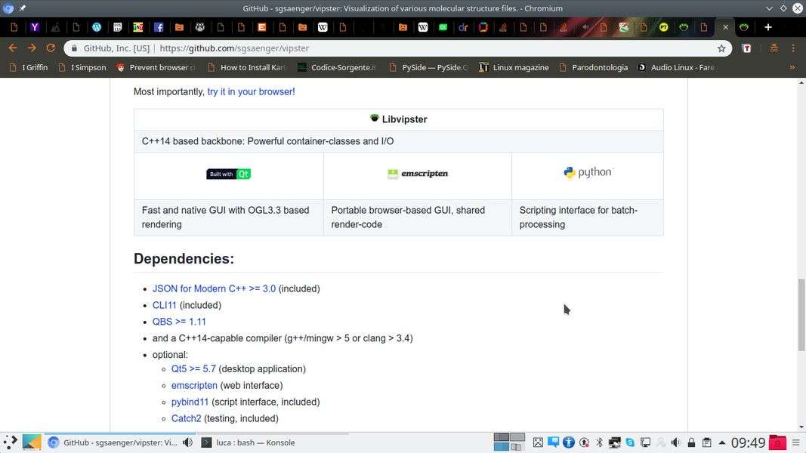Viewport: 806px width, 453px height.
Task: Switch to the Facebook tab
Action: click(159, 27)
